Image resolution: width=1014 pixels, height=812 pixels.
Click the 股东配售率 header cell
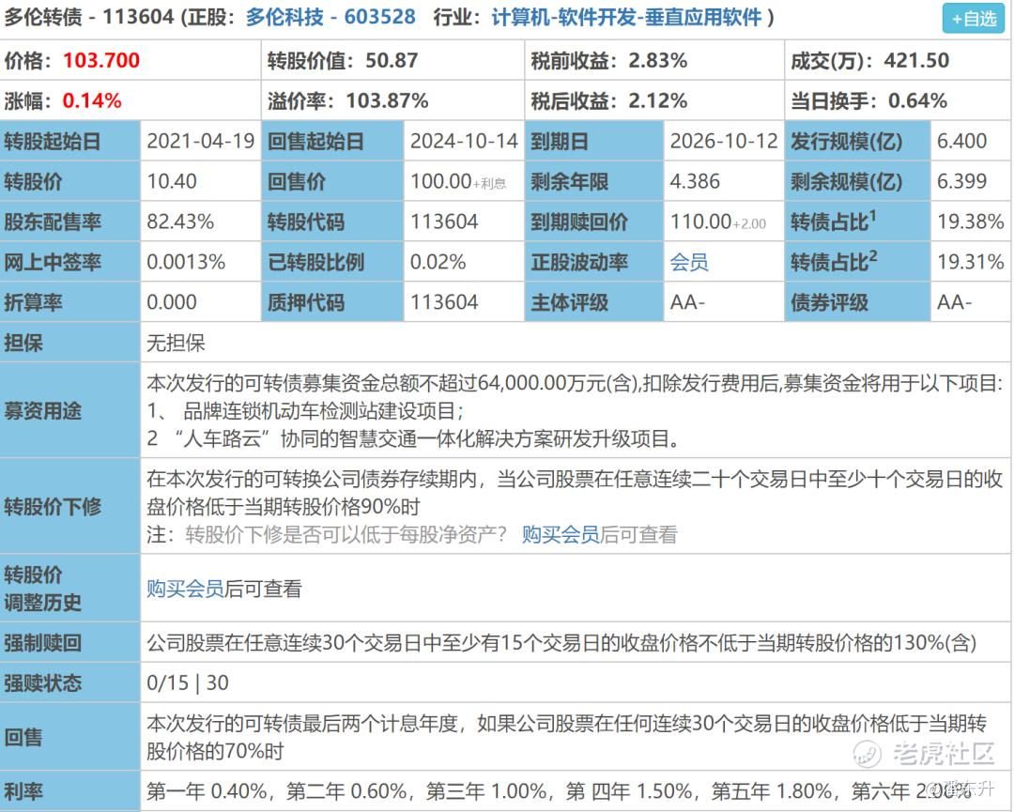[x=69, y=222]
